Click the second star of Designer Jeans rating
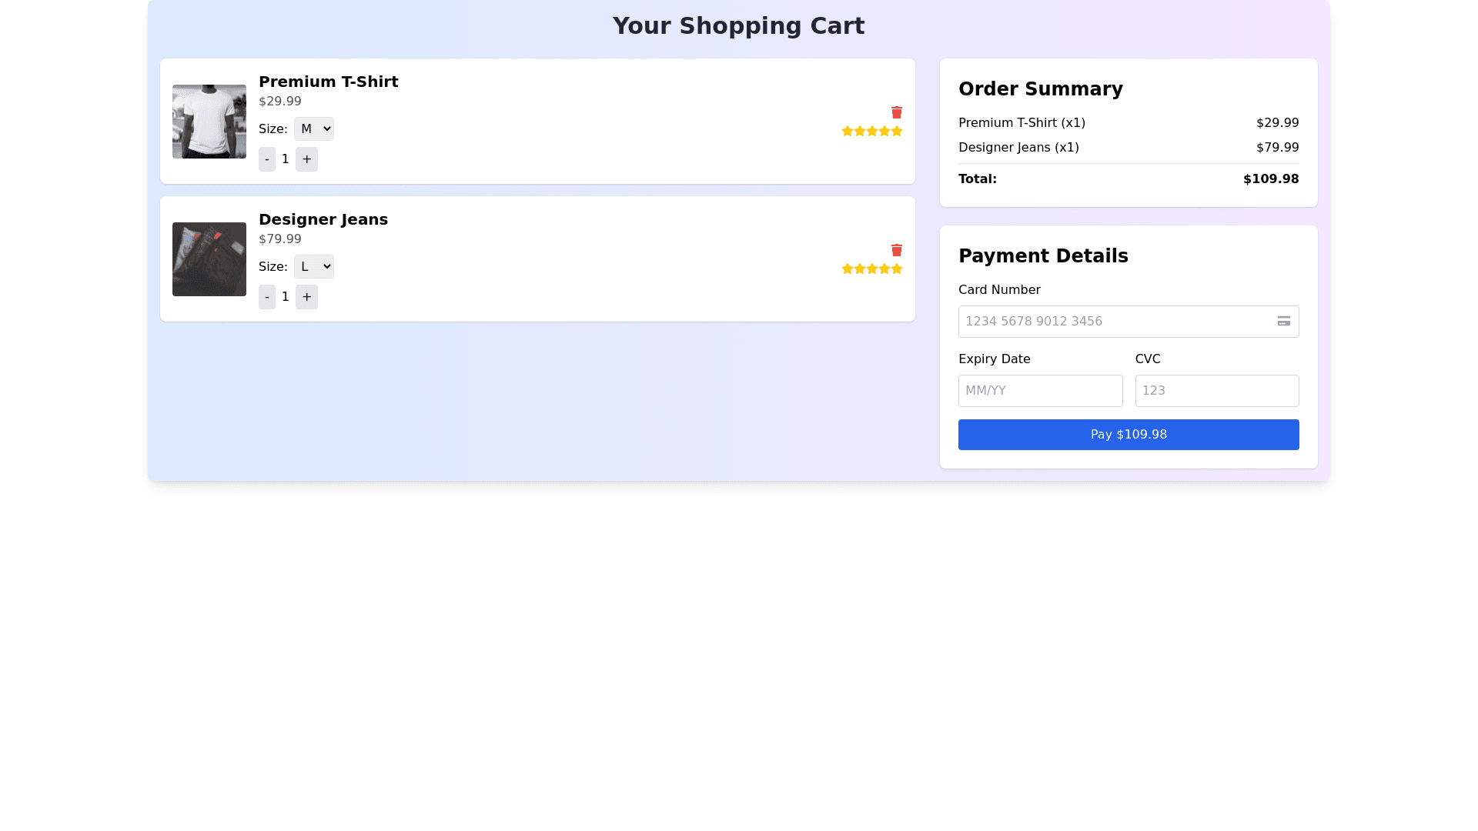Screen dimensions: 1478x831 tap(860, 269)
